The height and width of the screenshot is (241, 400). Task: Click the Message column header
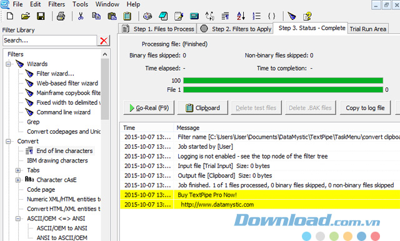point(287,128)
